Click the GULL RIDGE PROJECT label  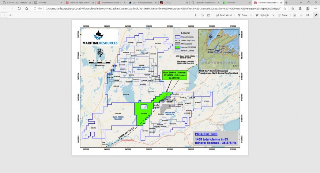point(118,118)
